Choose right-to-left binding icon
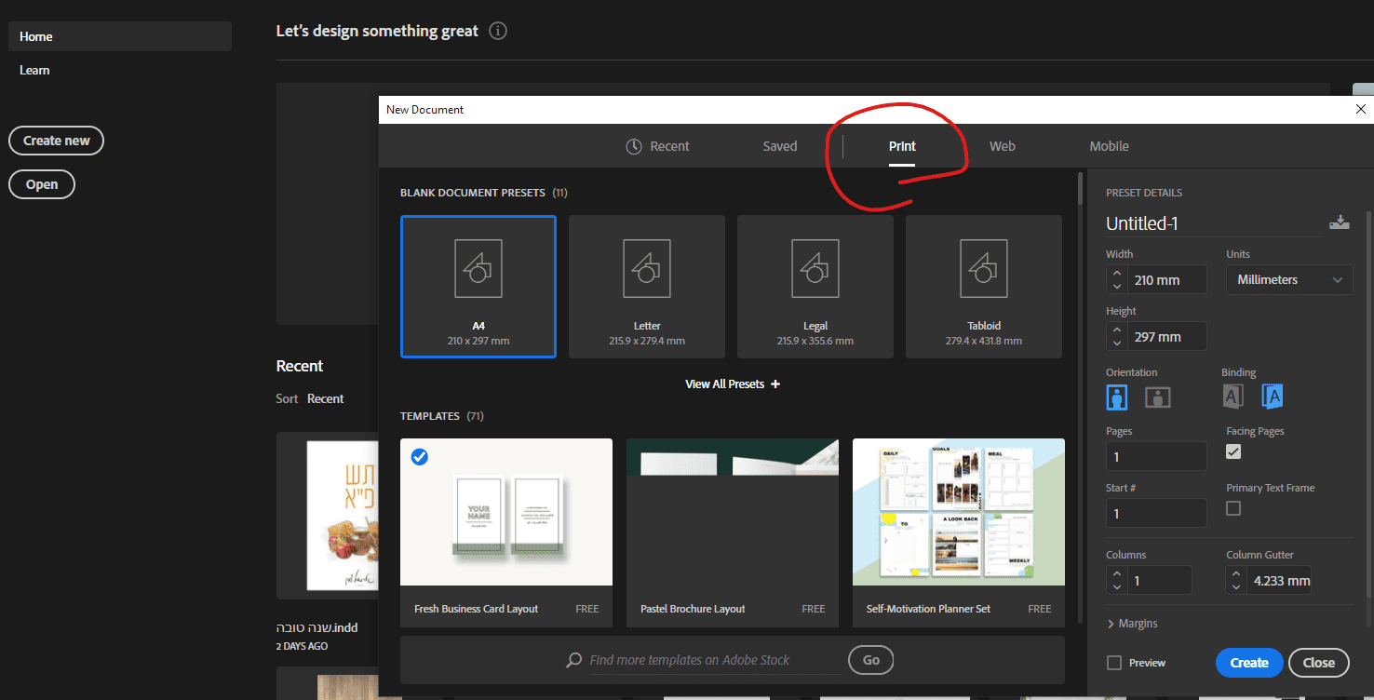This screenshot has height=700, width=1374. click(1273, 397)
